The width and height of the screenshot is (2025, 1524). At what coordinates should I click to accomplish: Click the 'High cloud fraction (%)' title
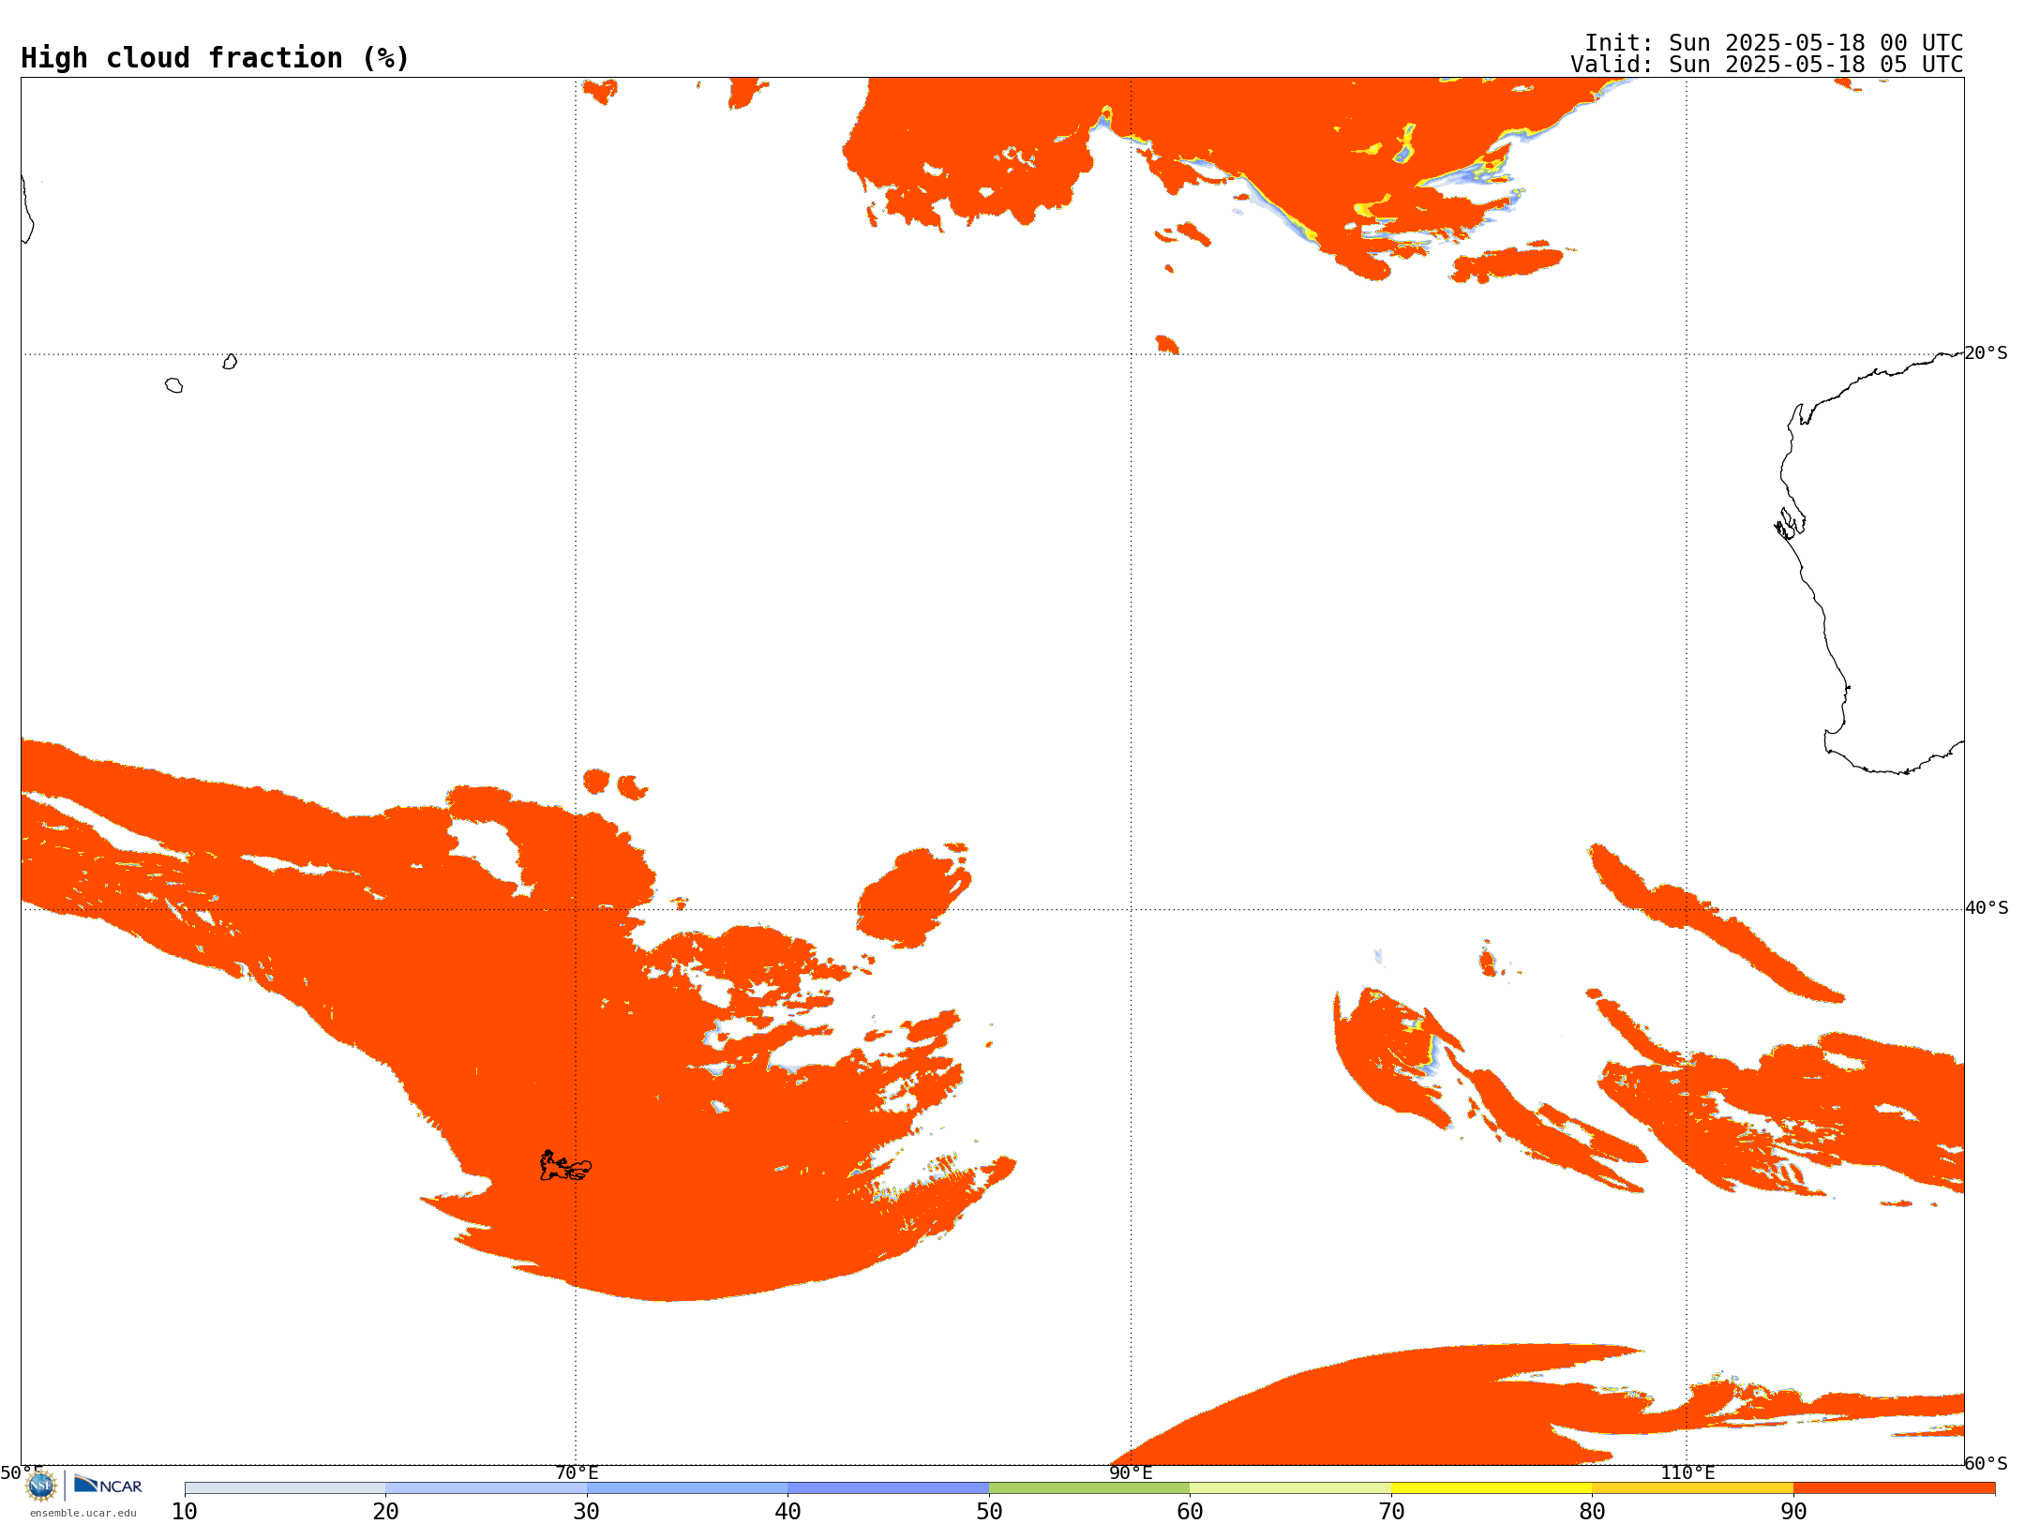216,58
